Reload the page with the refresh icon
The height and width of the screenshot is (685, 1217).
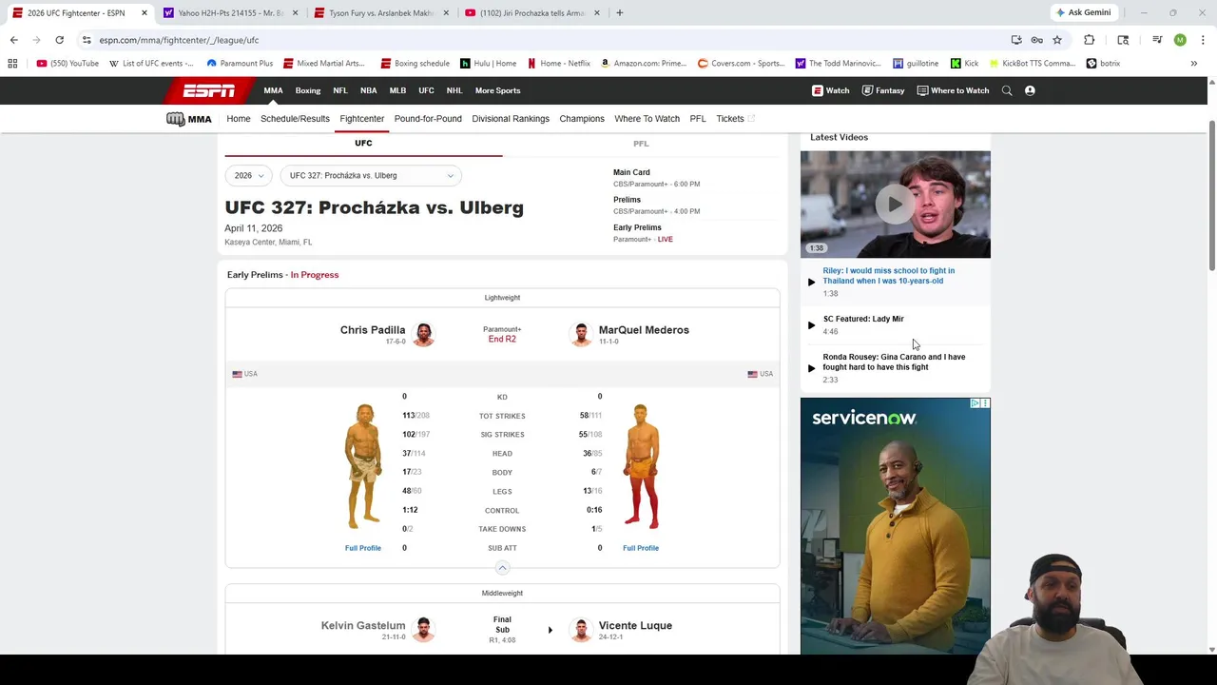pyautogui.click(x=59, y=40)
